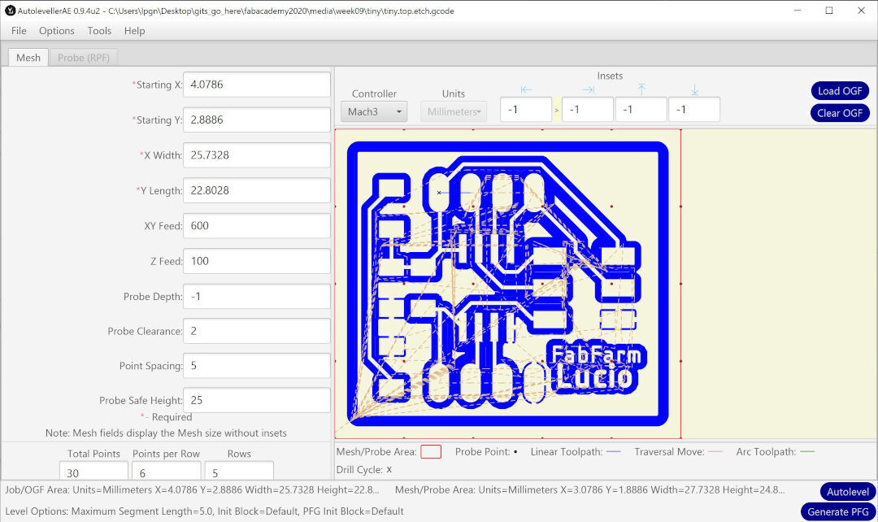
Task: Click the Autolevel button
Action: point(847,492)
